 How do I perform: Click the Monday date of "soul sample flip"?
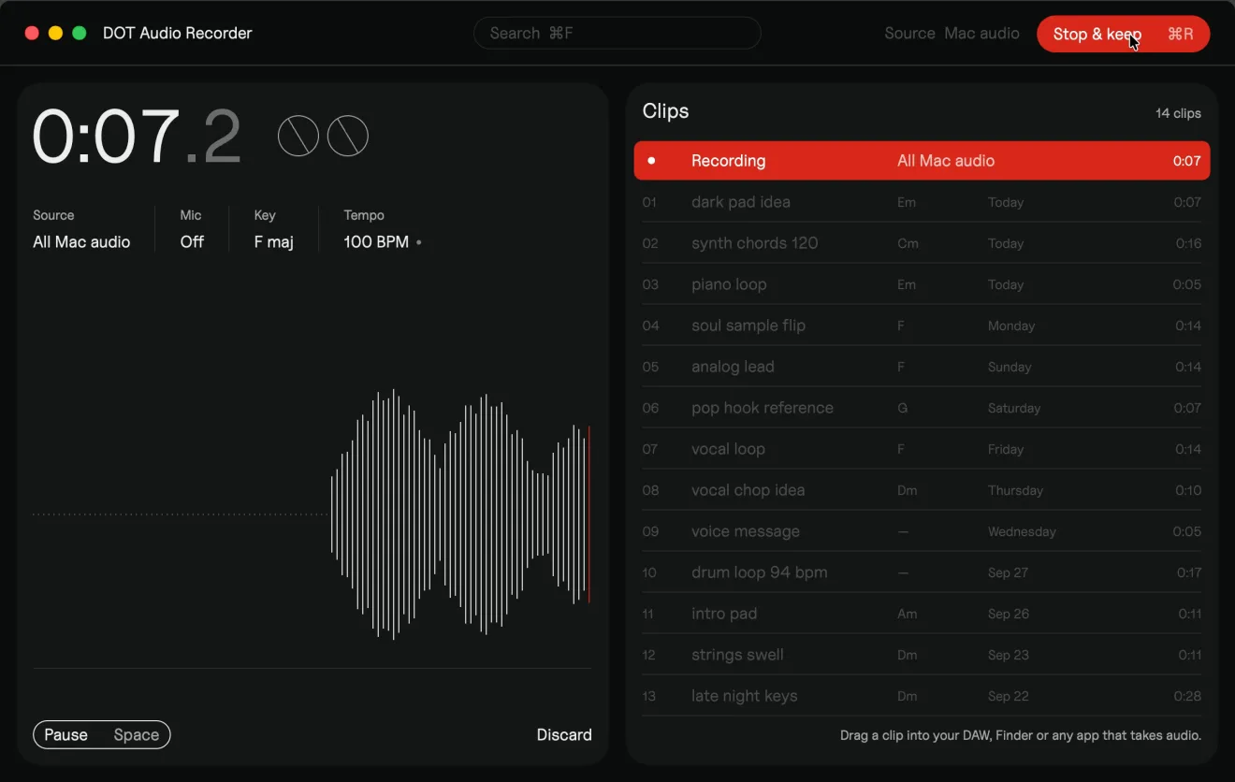pyautogui.click(x=1011, y=326)
